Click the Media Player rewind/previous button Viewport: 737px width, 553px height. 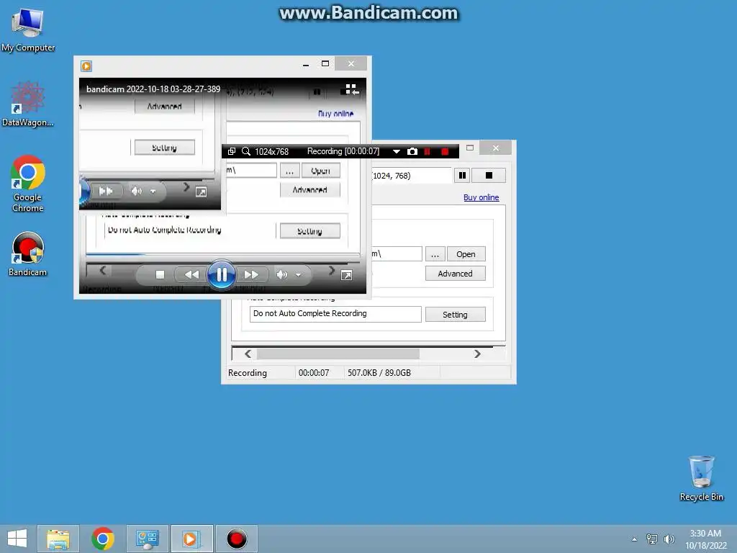pyautogui.click(x=191, y=274)
